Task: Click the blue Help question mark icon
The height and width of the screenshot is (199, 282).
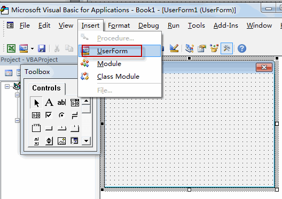Action: coord(242,48)
